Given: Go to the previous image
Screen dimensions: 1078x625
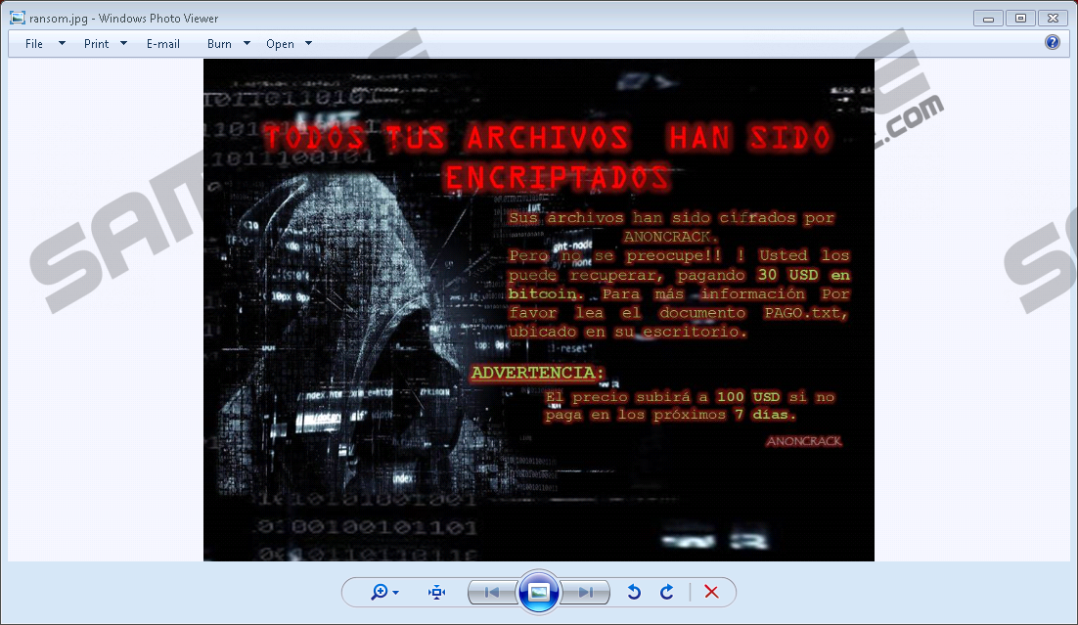Looking at the screenshot, I should click(x=492, y=592).
